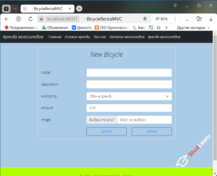
Task: Click the password manager key icon
Action: [x=199, y=19]
